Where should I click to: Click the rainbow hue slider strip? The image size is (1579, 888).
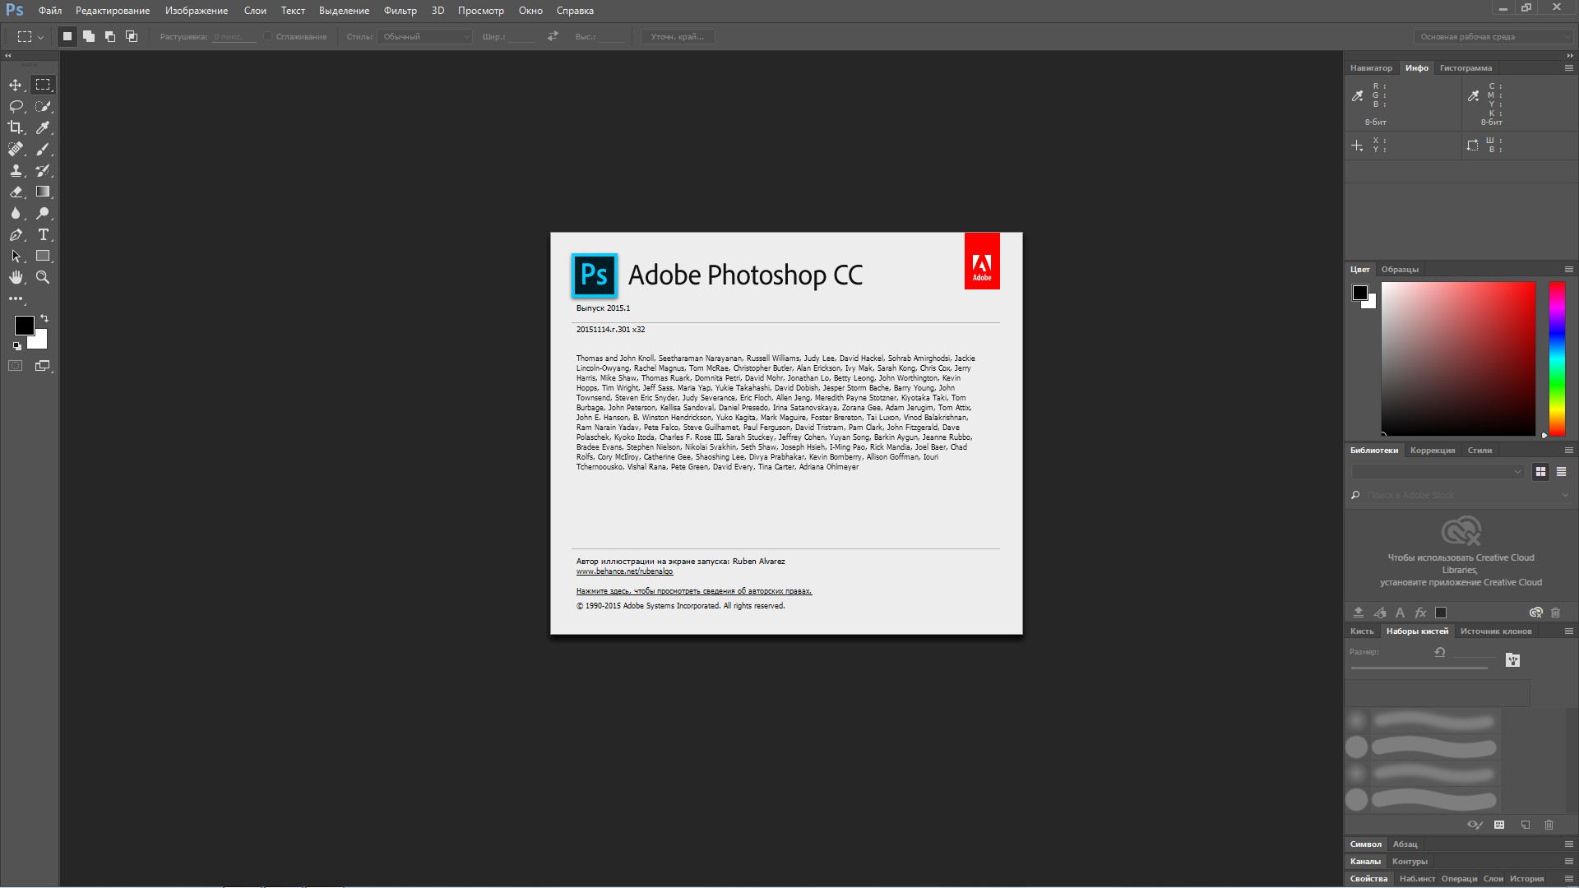(x=1557, y=358)
